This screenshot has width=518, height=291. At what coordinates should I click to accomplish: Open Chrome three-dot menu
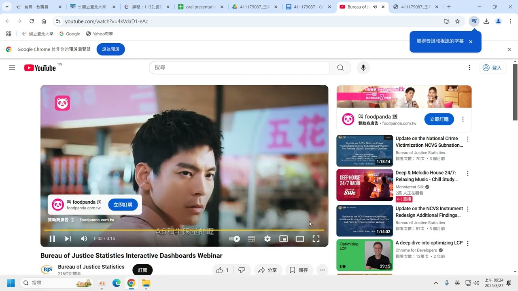click(511, 21)
